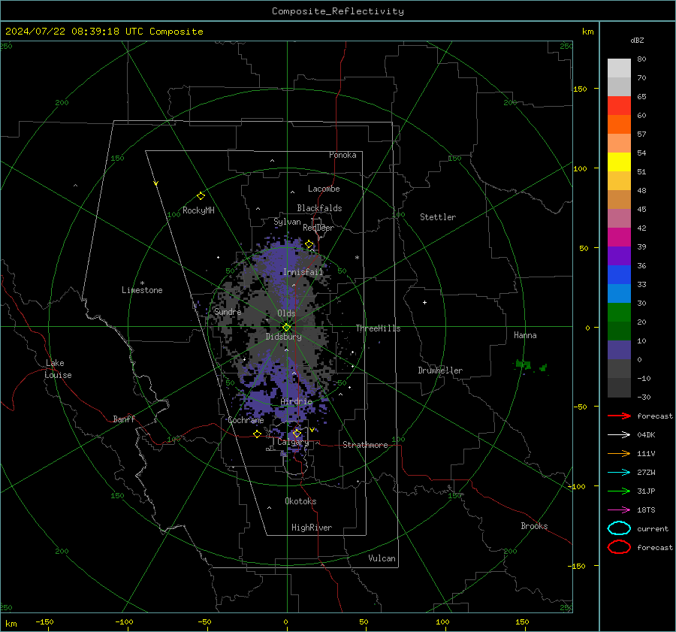The image size is (676, 632).
Task: Click the cyan 27ZW arrow icon
Action: (619, 473)
